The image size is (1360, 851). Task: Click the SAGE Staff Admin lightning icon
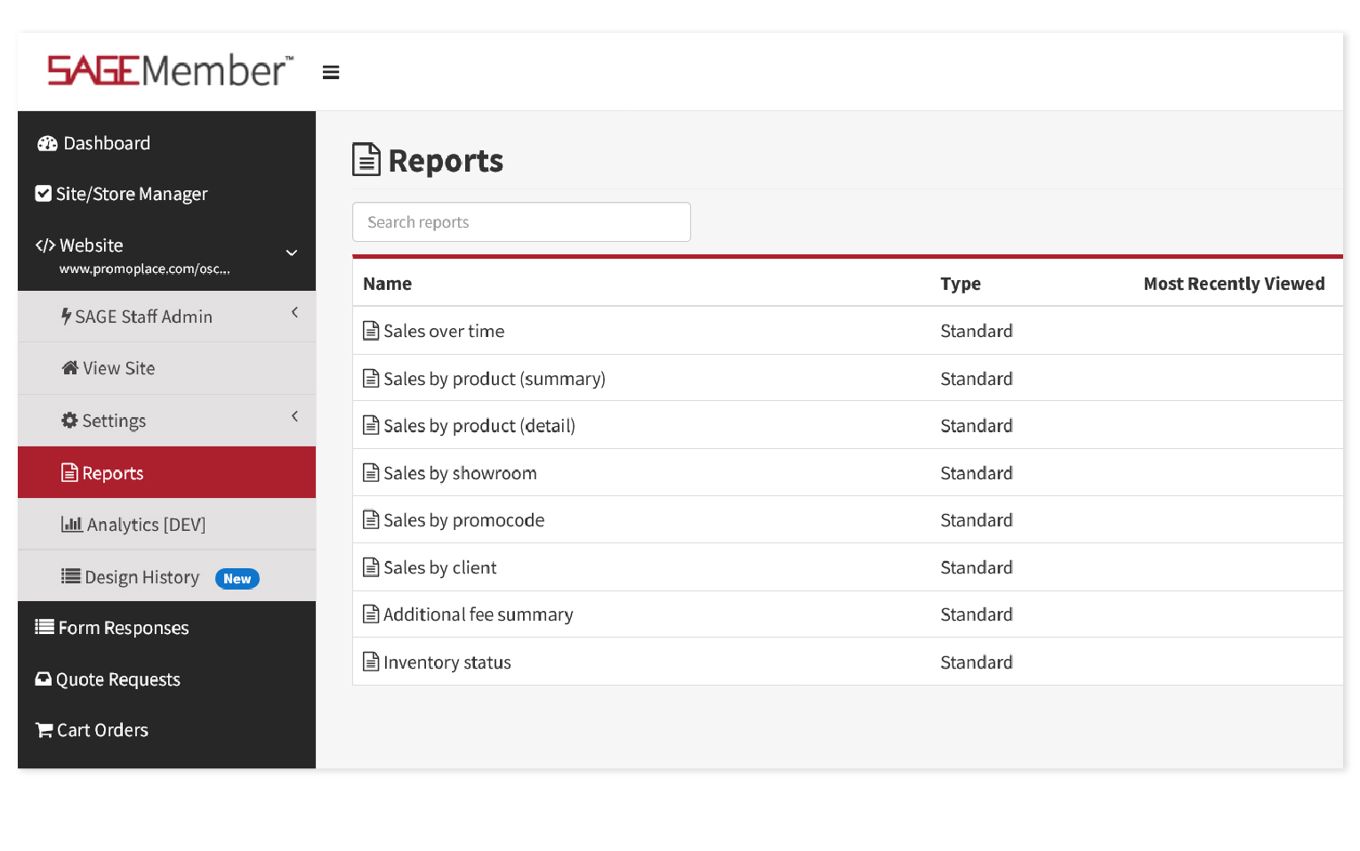[x=66, y=317]
